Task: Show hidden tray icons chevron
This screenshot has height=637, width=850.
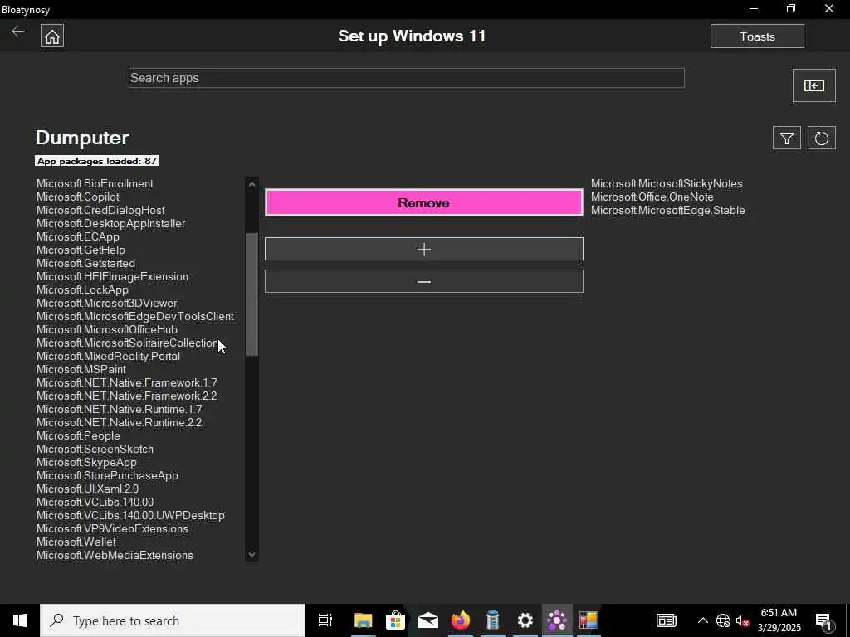Action: [x=702, y=620]
